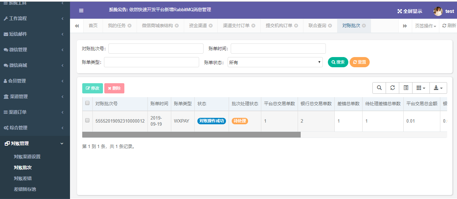This screenshot has width=457, height=199.
Task: Click the 刷新 refresh button
Action: pos(449,26)
